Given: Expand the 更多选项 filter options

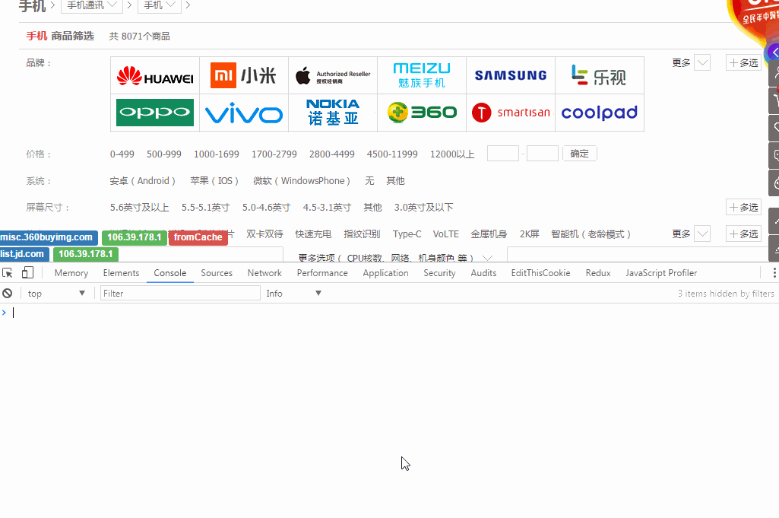Looking at the screenshot, I should [x=395, y=257].
